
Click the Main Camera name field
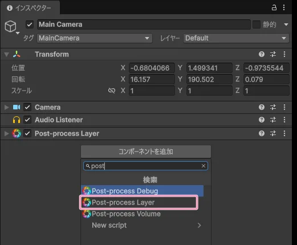click(x=144, y=24)
